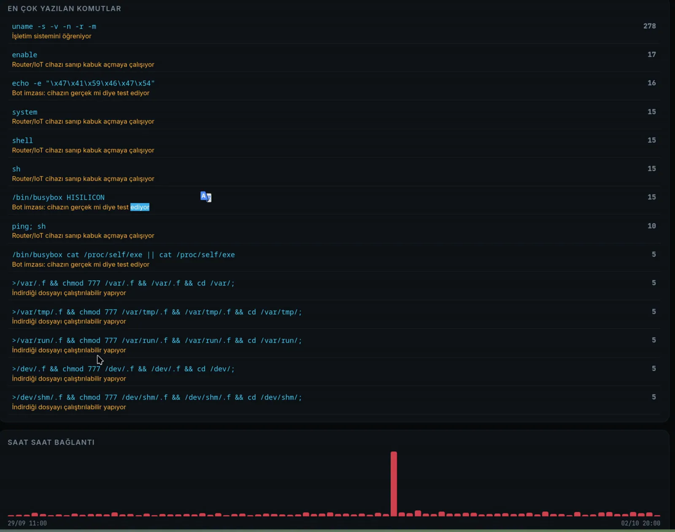Select the ">/var/run/.f" chmod command
Viewport: 675px width, 532px height.
[x=157, y=340]
